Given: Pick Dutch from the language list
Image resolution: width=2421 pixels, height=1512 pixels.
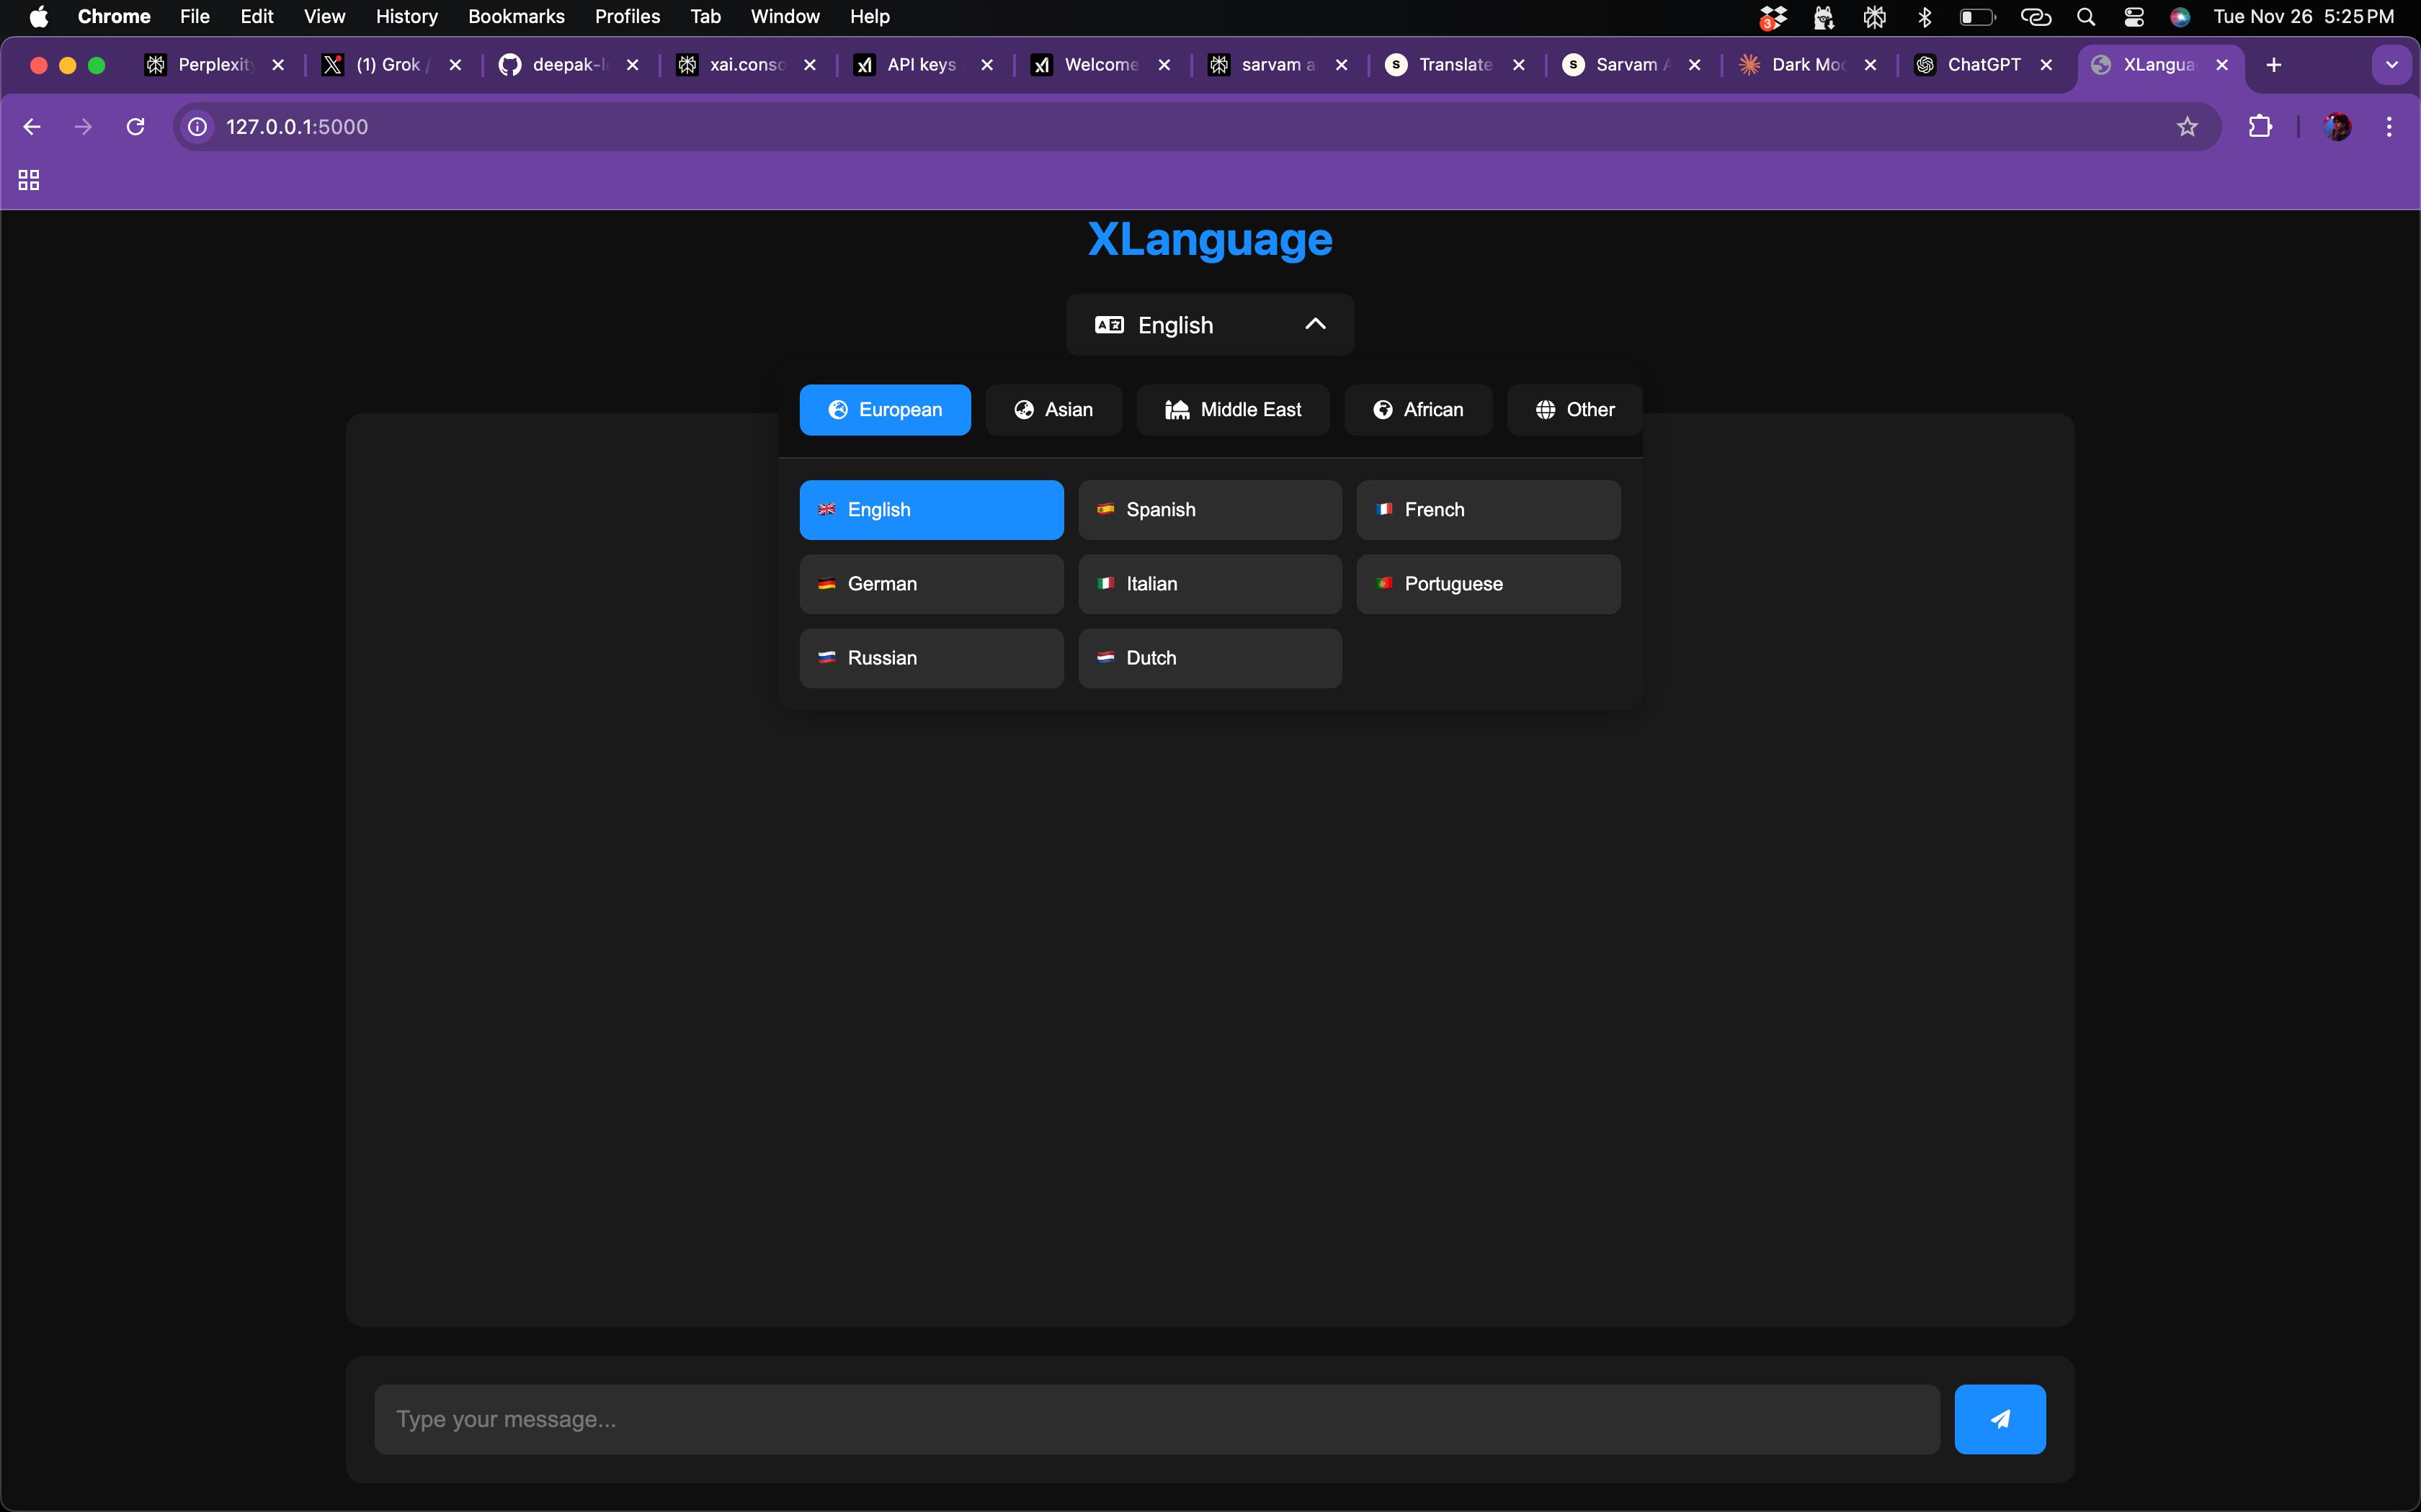Looking at the screenshot, I should tap(1210, 658).
